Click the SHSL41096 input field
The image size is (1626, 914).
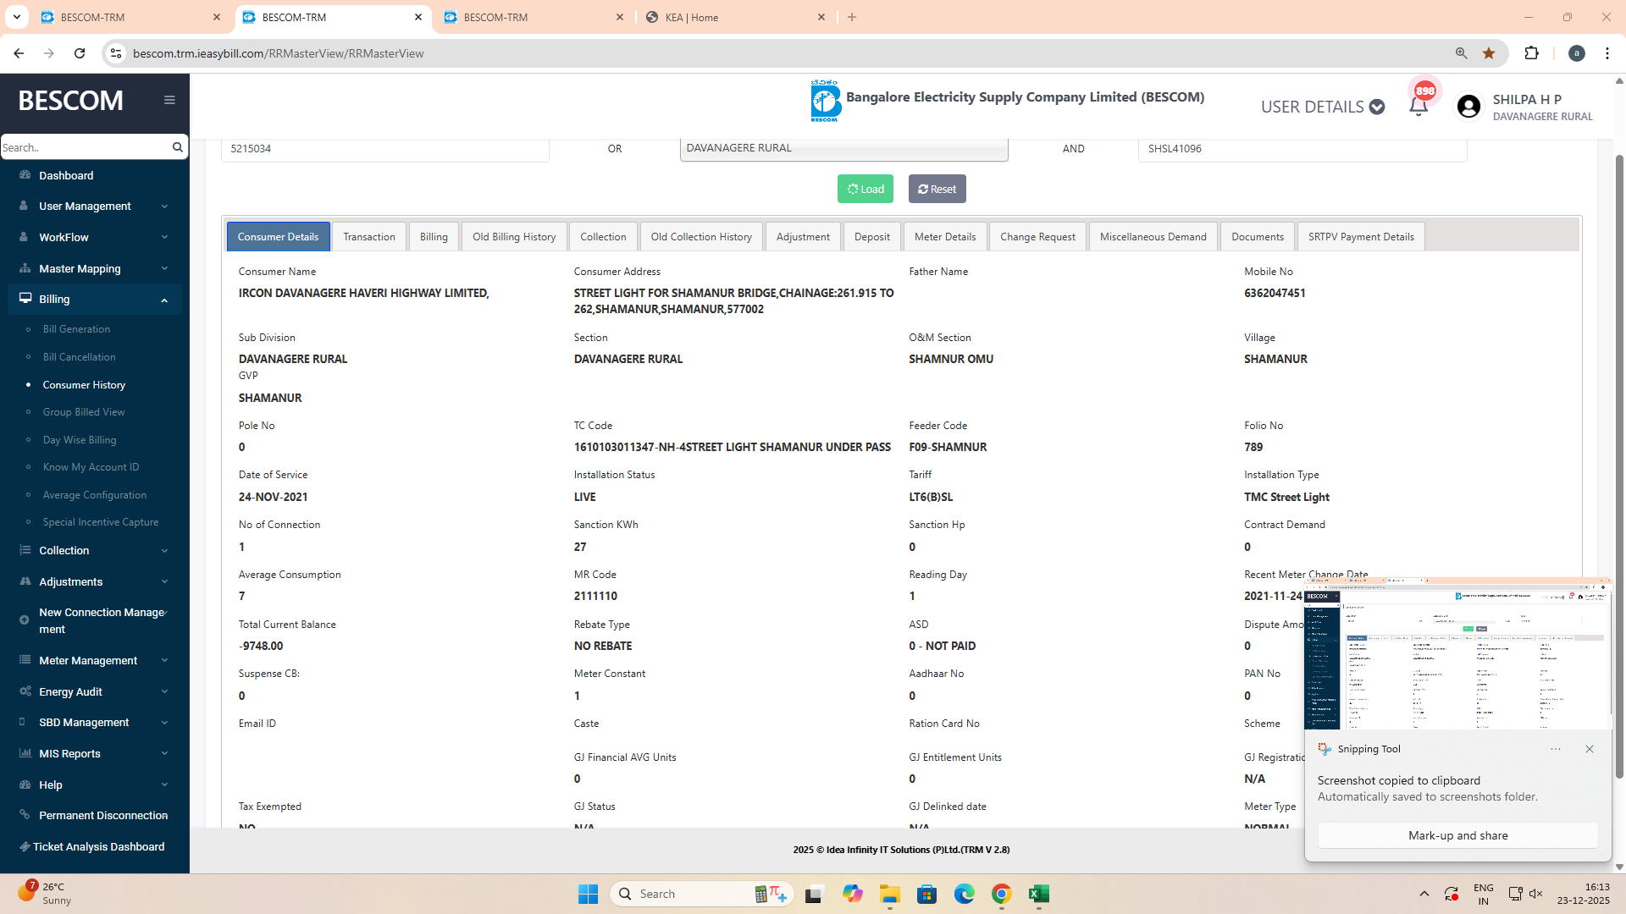pos(1302,149)
